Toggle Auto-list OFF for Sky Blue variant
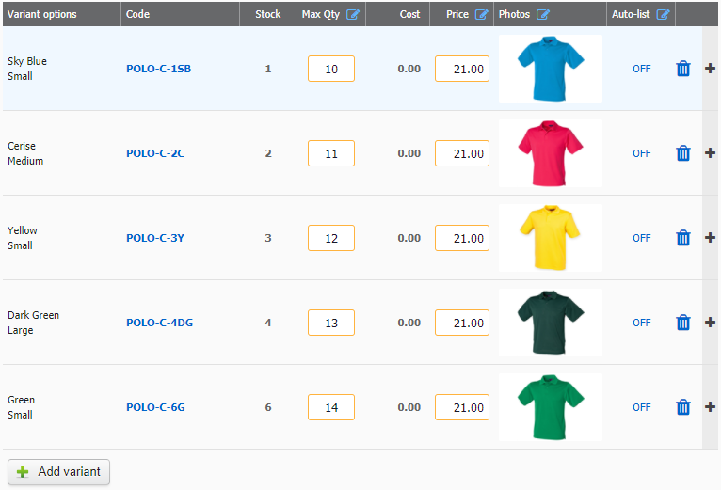The height and width of the screenshot is (490, 721). pos(641,69)
